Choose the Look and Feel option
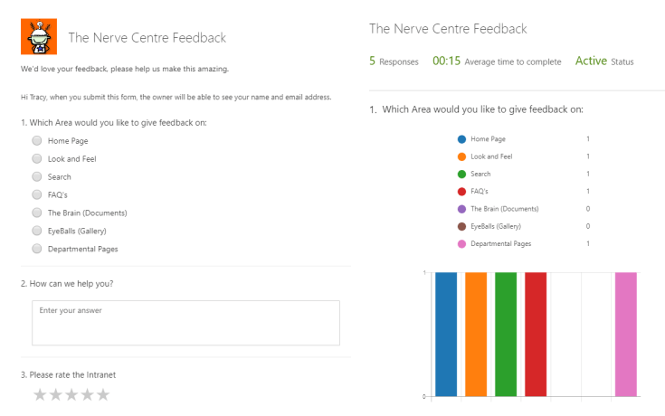This screenshot has height=416, width=665. click(x=37, y=159)
